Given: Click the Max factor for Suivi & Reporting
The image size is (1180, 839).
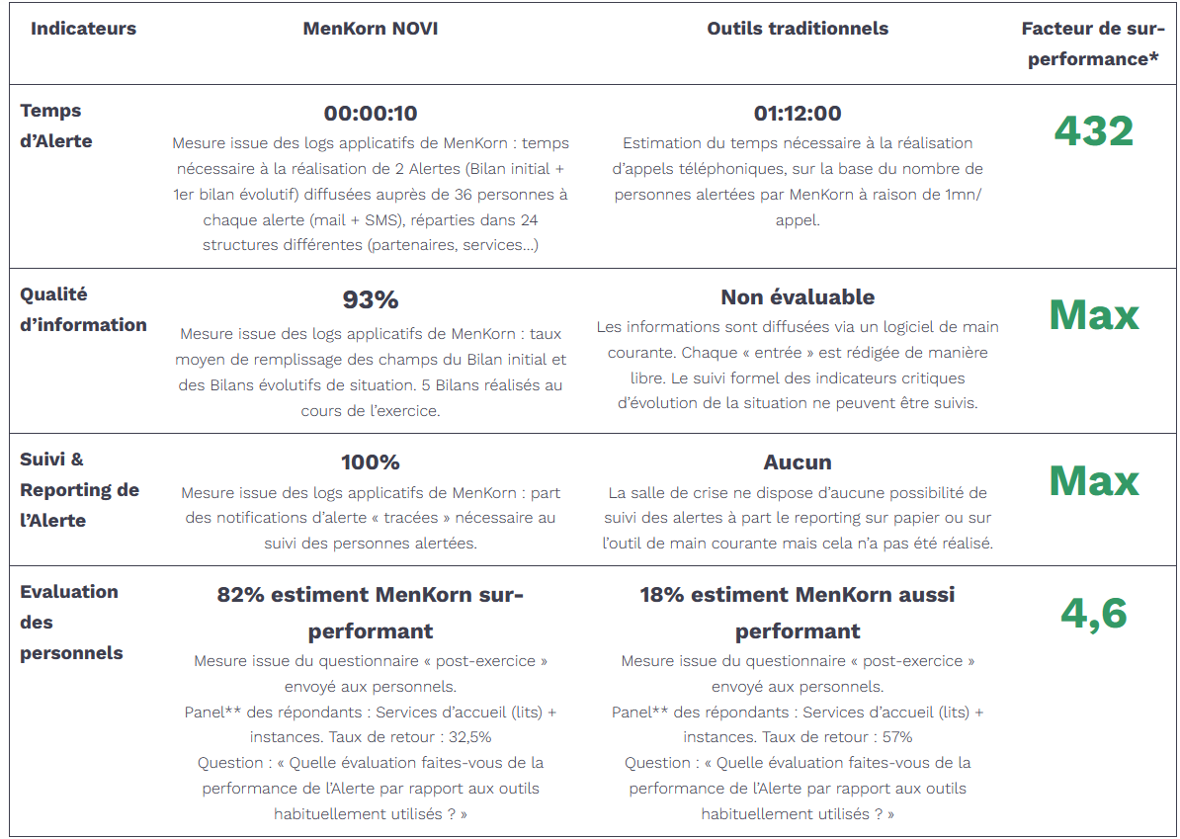Looking at the screenshot, I should [1093, 480].
